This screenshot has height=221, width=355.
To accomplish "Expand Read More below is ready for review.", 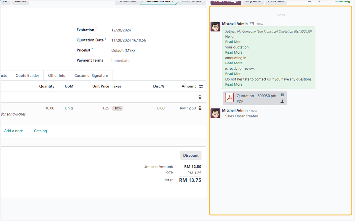I will pos(234,74).
